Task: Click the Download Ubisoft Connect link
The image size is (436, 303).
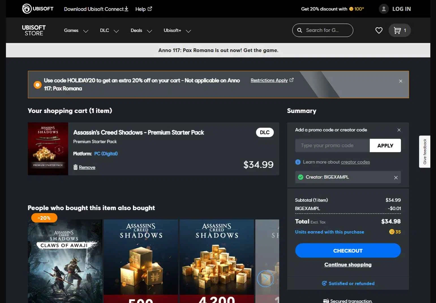Action: click(96, 9)
